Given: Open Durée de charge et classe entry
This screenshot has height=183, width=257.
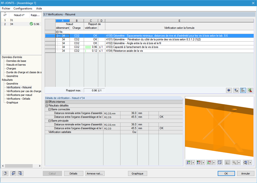Looking at the screenshot, I should coord(24,72).
